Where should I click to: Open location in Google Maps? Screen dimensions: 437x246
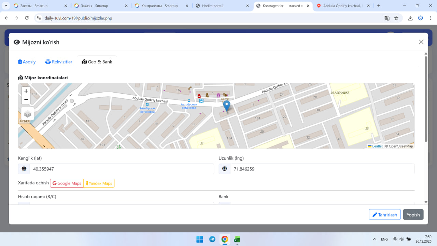pyautogui.click(x=67, y=183)
